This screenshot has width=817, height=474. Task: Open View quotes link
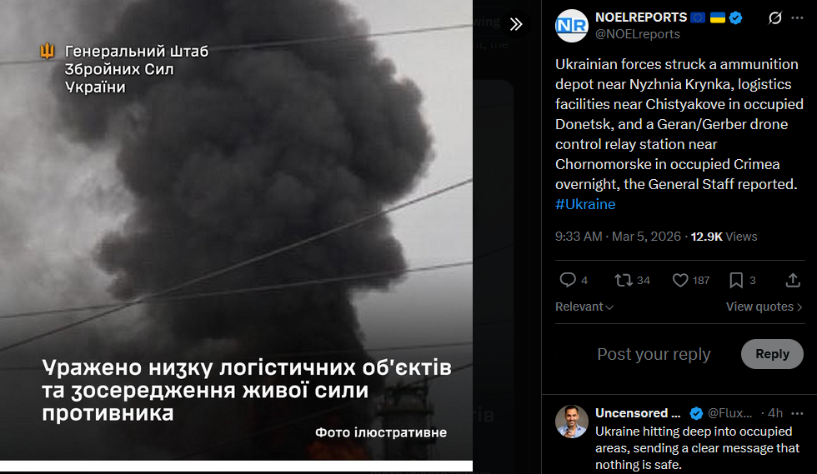click(x=764, y=307)
